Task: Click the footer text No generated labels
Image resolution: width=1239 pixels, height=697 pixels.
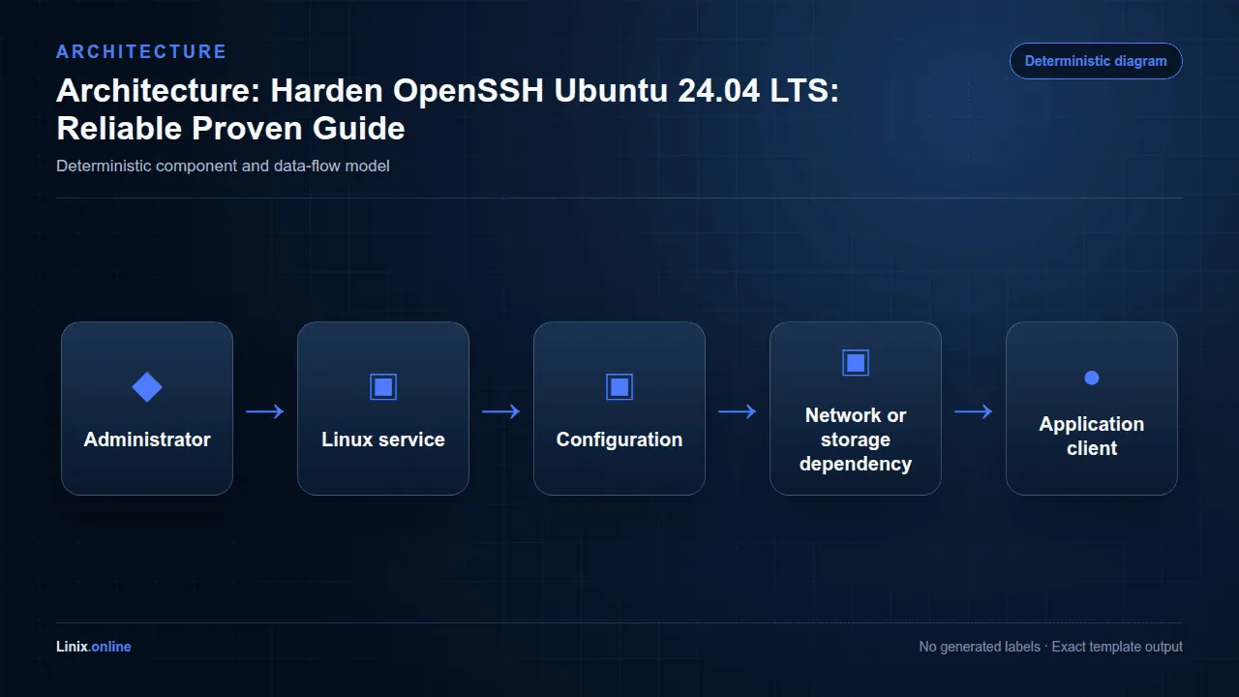Action: 980,647
